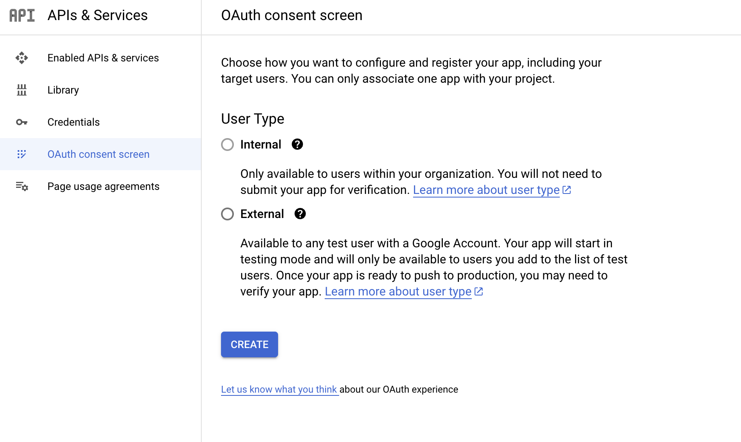Navigate to Library in the sidebar
741x442 pixels.
click(x=63, y=90)
